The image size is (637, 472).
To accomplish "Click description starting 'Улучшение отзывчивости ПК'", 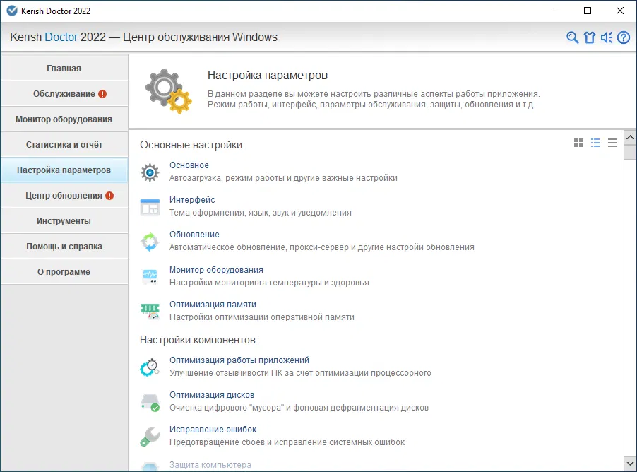I will click(300, 373).
